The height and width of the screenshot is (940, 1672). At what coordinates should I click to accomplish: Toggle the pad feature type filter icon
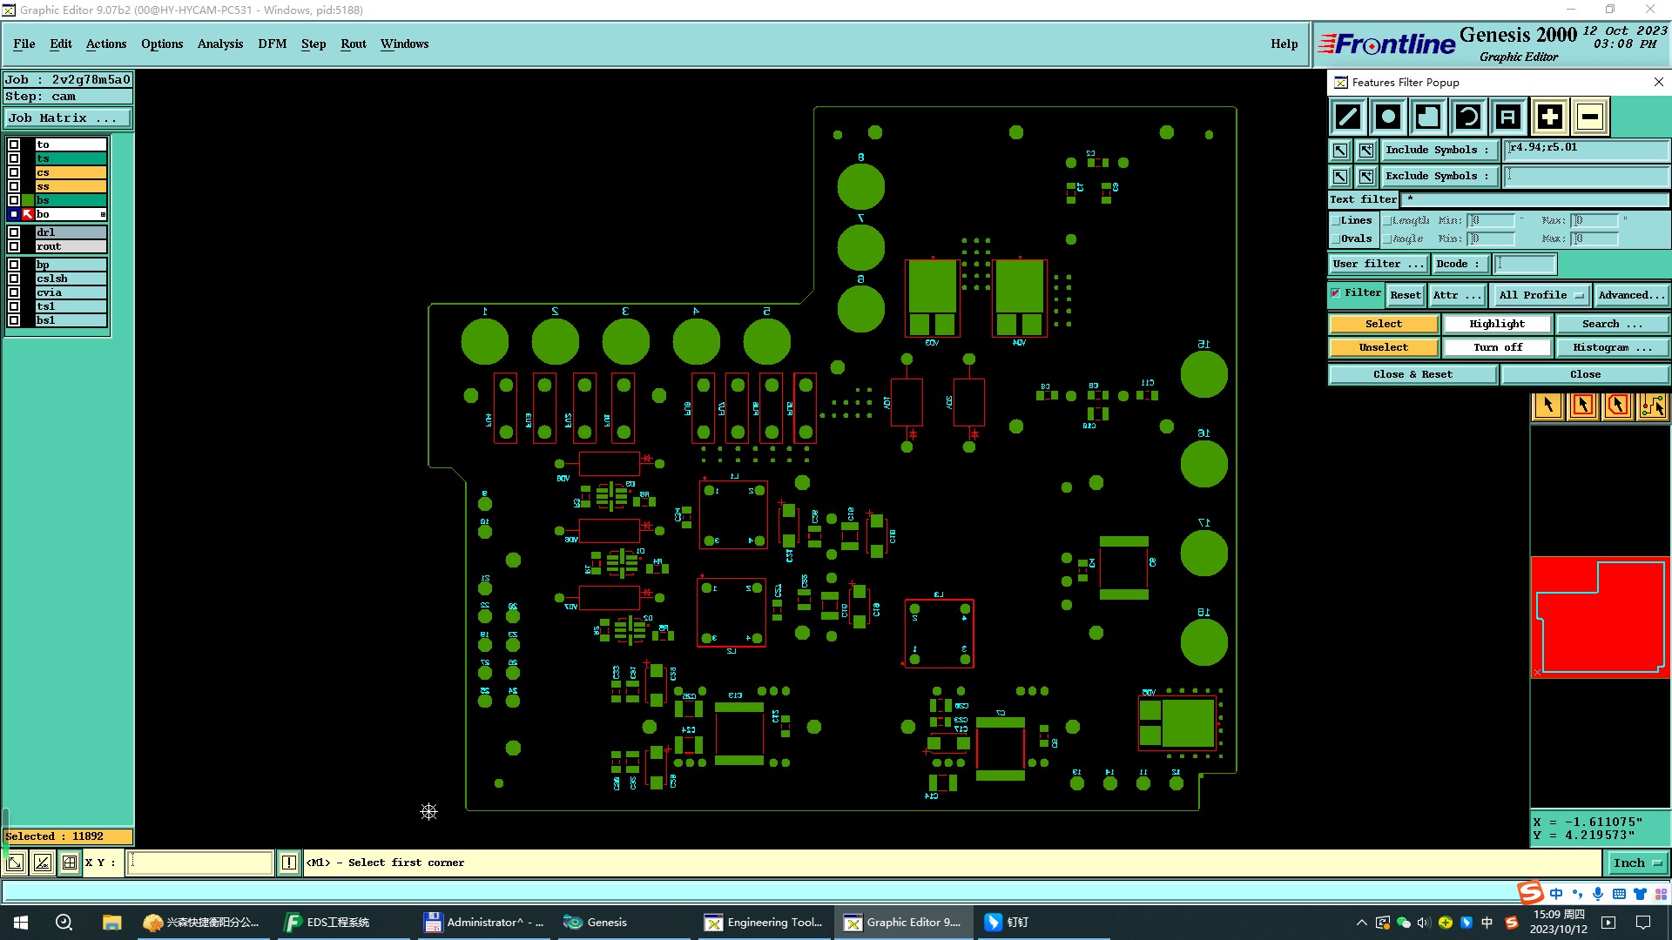pos(1388,117)
